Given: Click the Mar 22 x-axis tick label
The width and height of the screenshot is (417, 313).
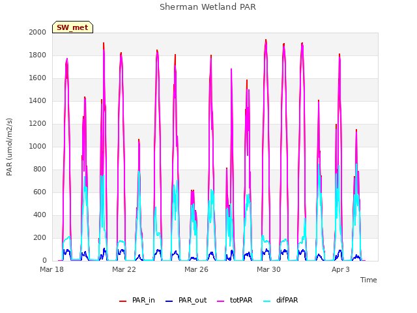Looking at the screenshot, I should (124, 269).
